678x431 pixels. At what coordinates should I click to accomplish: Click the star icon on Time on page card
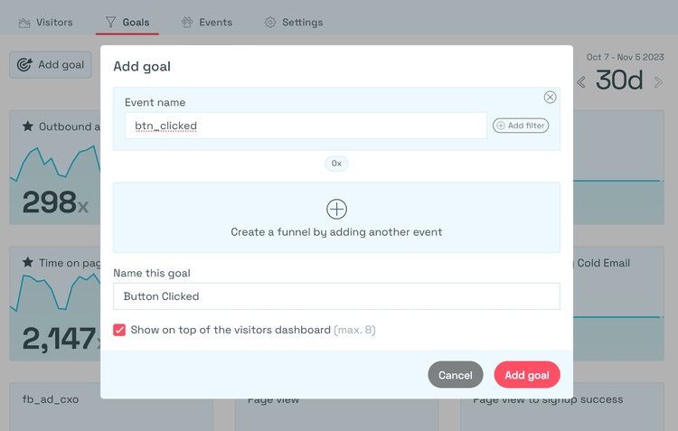tap(28, 263)
